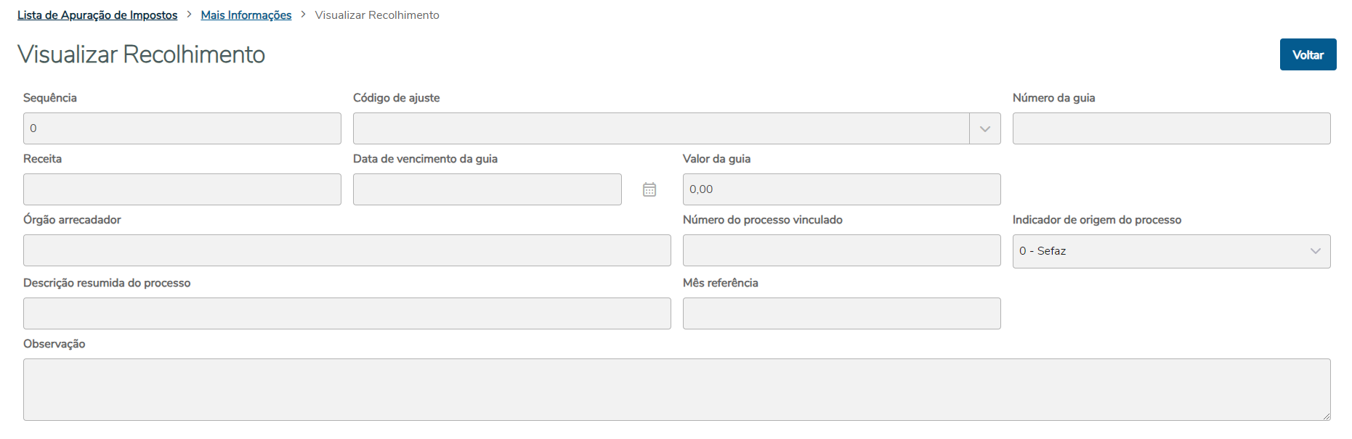Focus the Receita text field
Screen dimensions: 1352x439
(x=182, y=189)
